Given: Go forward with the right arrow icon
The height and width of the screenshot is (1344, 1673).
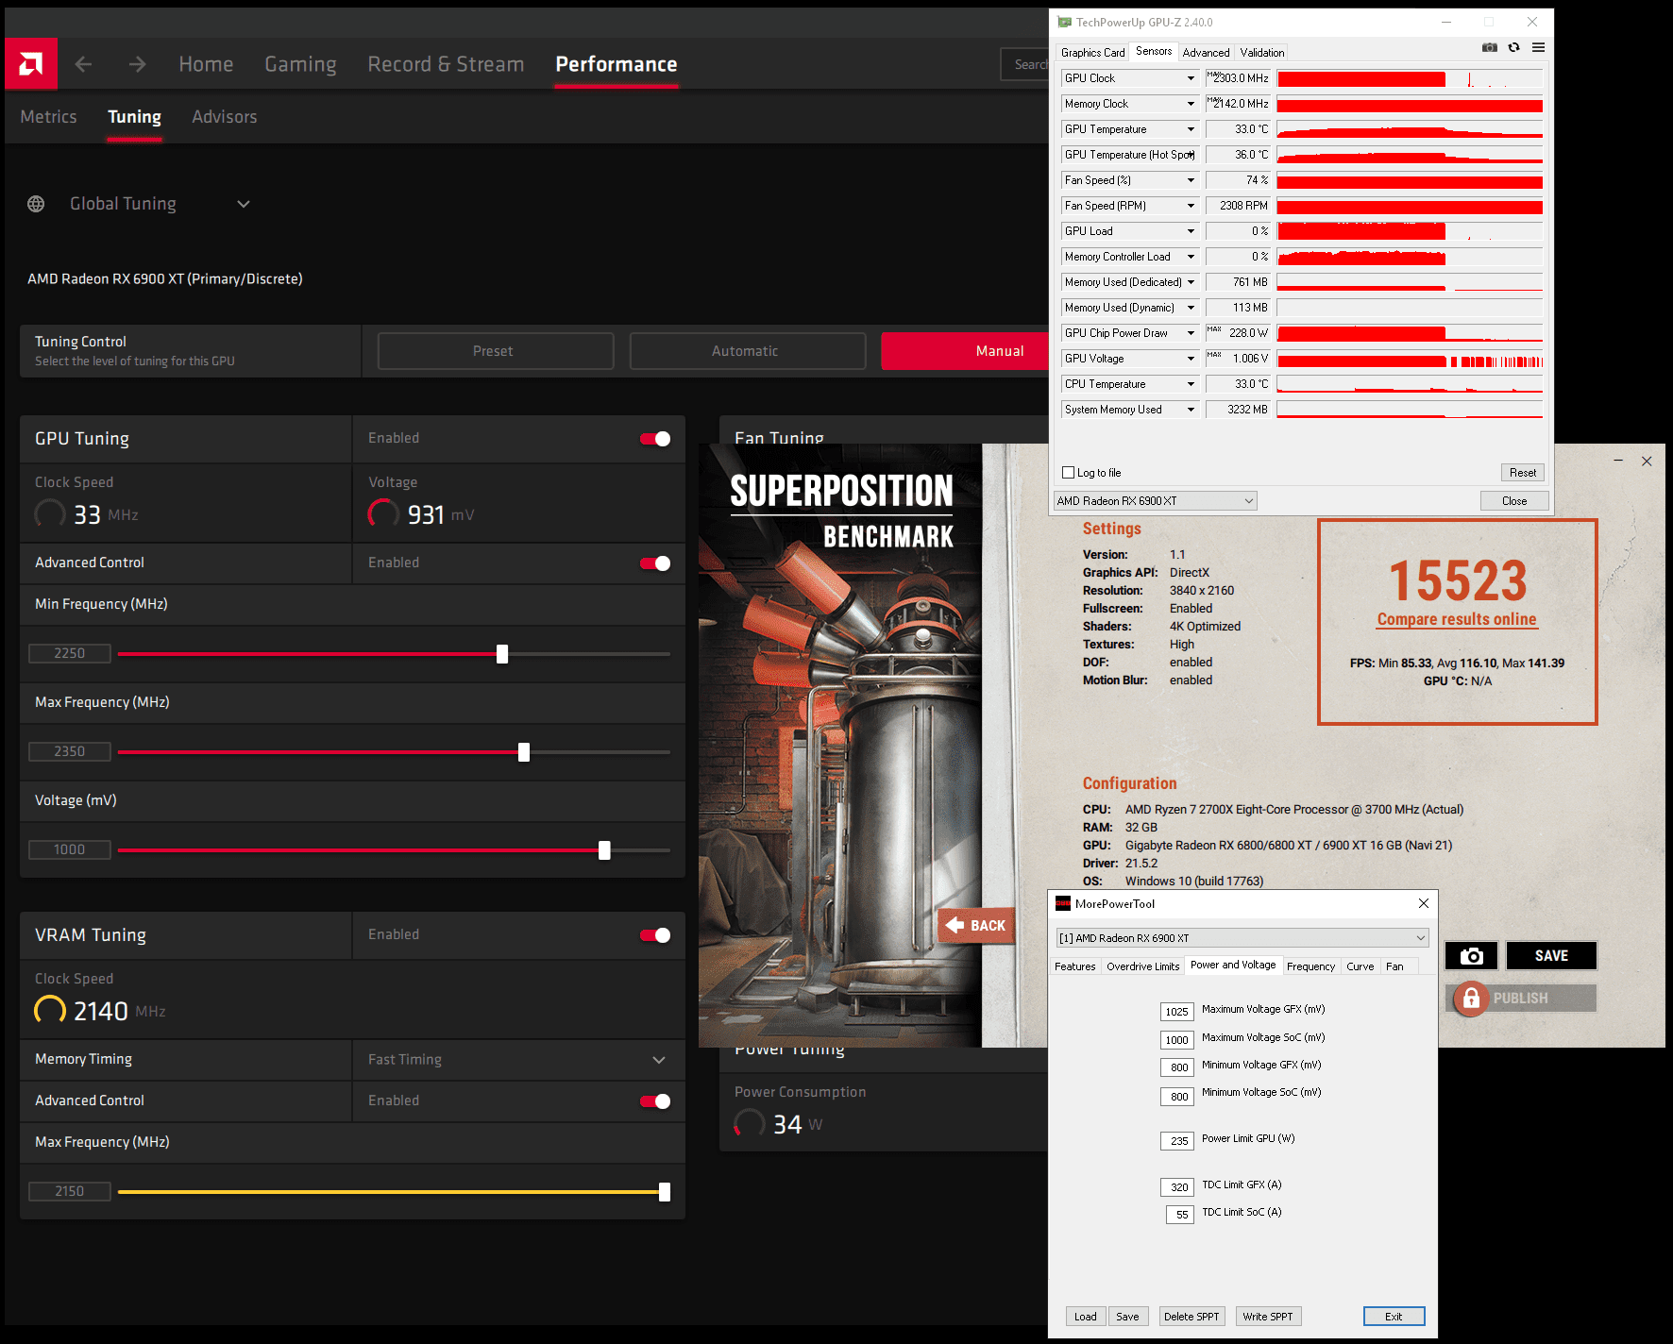Looking at the screenshot, I should point(138,64).
